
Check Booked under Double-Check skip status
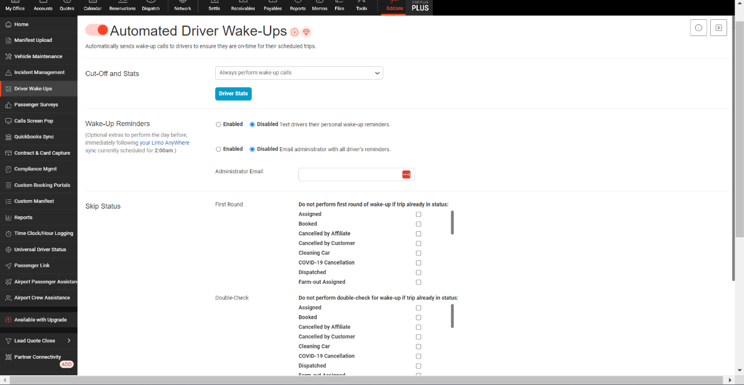[x=418, y=318]
